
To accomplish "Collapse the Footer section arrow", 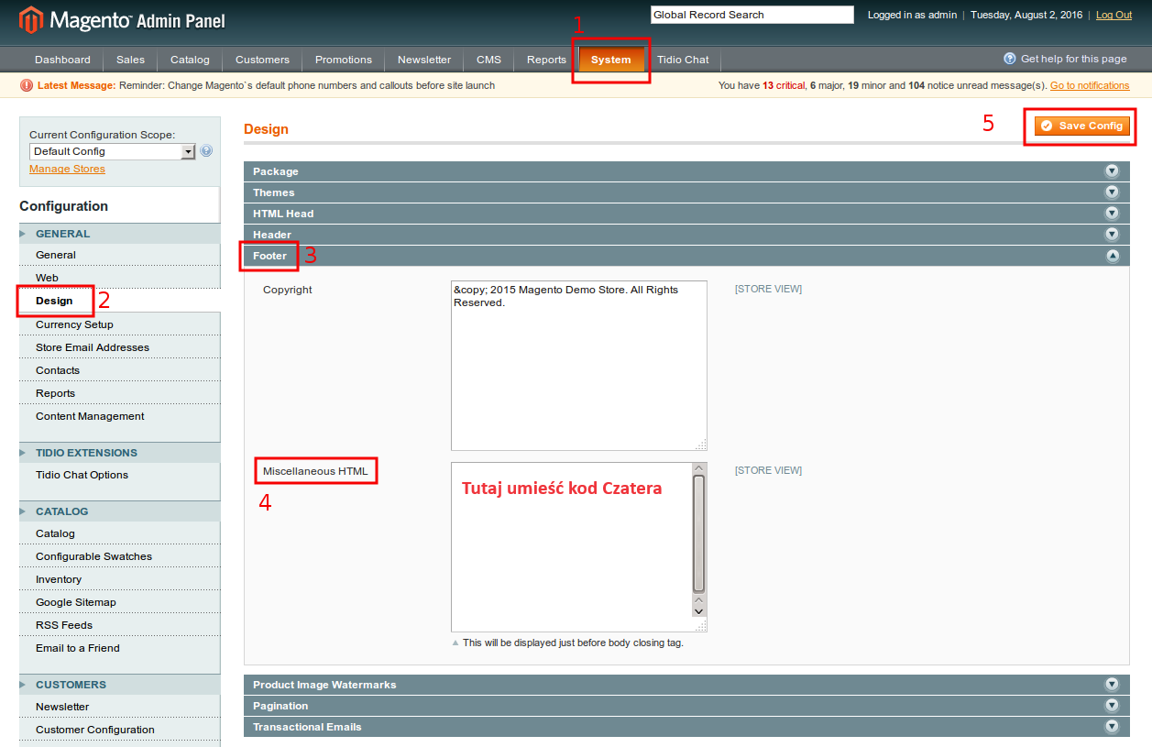I will click(x=1112, y=256).
